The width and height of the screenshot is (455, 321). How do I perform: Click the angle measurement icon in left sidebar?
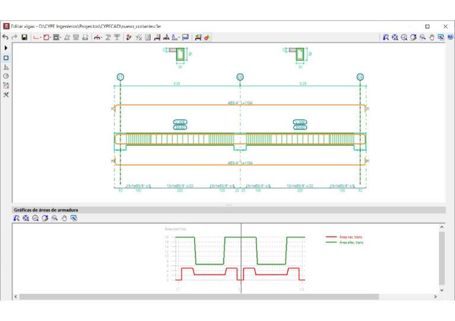6,67
